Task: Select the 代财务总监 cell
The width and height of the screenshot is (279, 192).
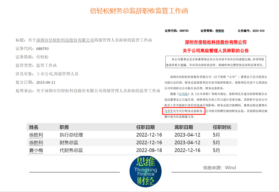Action: 71,150
